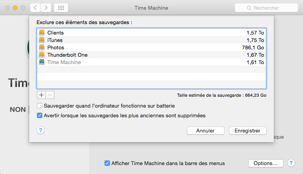
Task: Click the search magnifier icon
Action: [249, 8]
